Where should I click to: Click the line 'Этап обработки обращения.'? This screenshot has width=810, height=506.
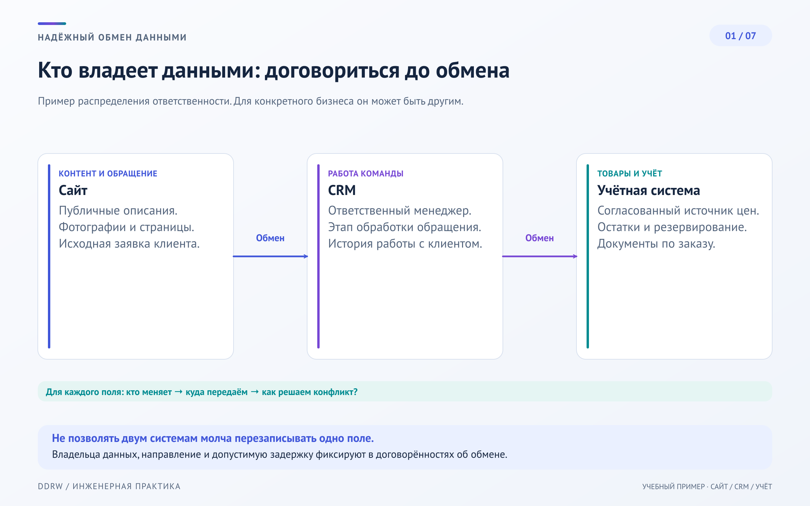tap(405, 227)
